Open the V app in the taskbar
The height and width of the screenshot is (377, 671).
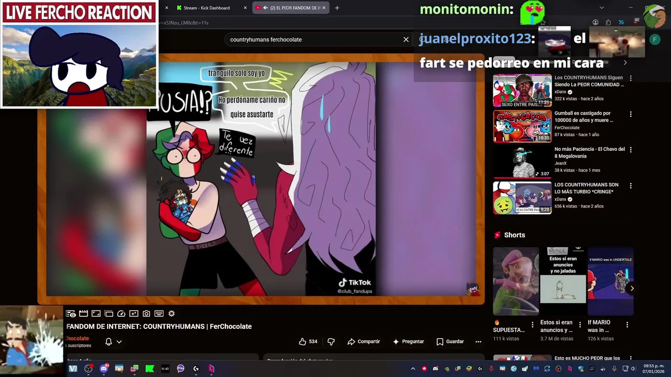[x=73, y=369]
